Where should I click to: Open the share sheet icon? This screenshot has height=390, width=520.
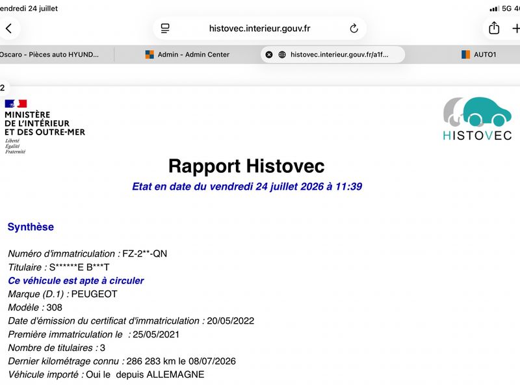[494, 28]
